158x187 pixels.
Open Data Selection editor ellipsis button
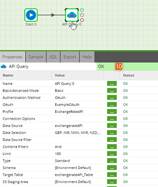(112, 133)
